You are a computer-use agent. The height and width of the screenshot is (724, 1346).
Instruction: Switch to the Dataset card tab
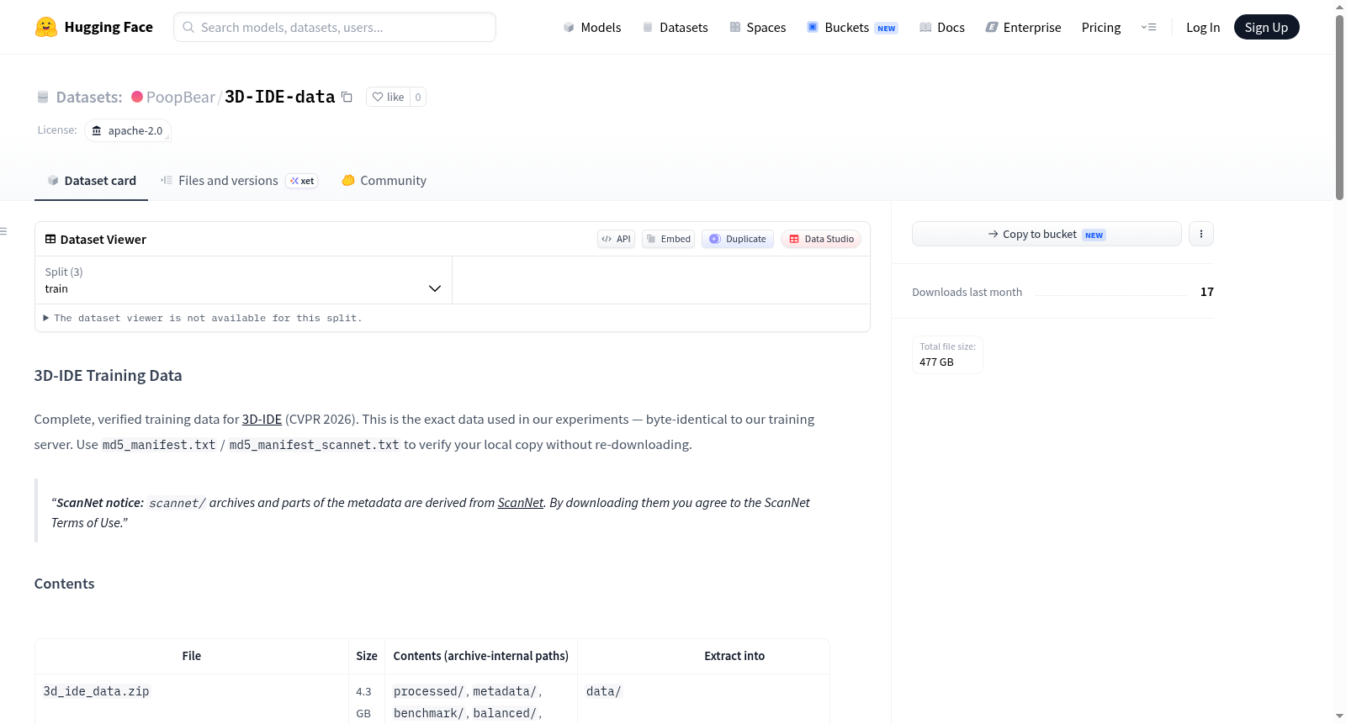[x=92, y=180]
